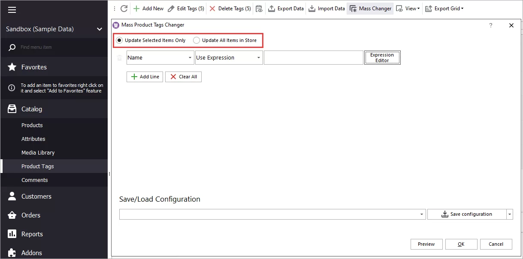
Task: Switch to the Products section under Catalog
Action: coord(32,125)
